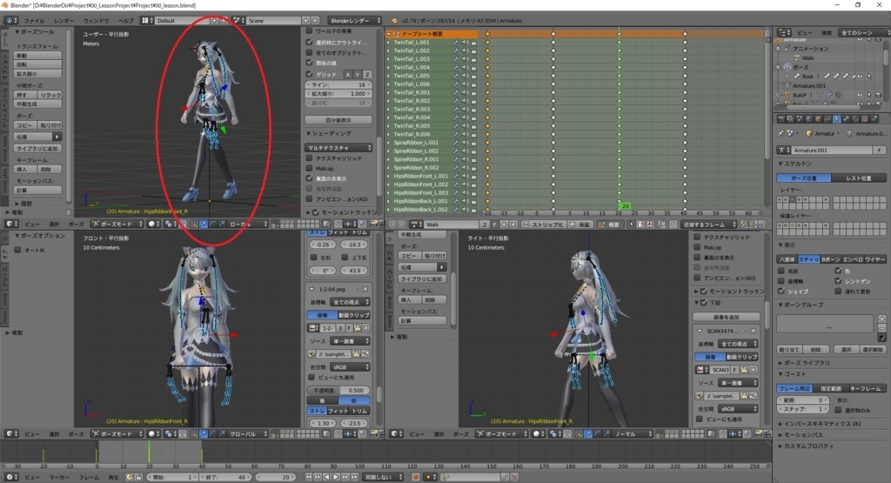
Task: Click the scene browse icon beside Scene
Action: [x=238, y=21]
